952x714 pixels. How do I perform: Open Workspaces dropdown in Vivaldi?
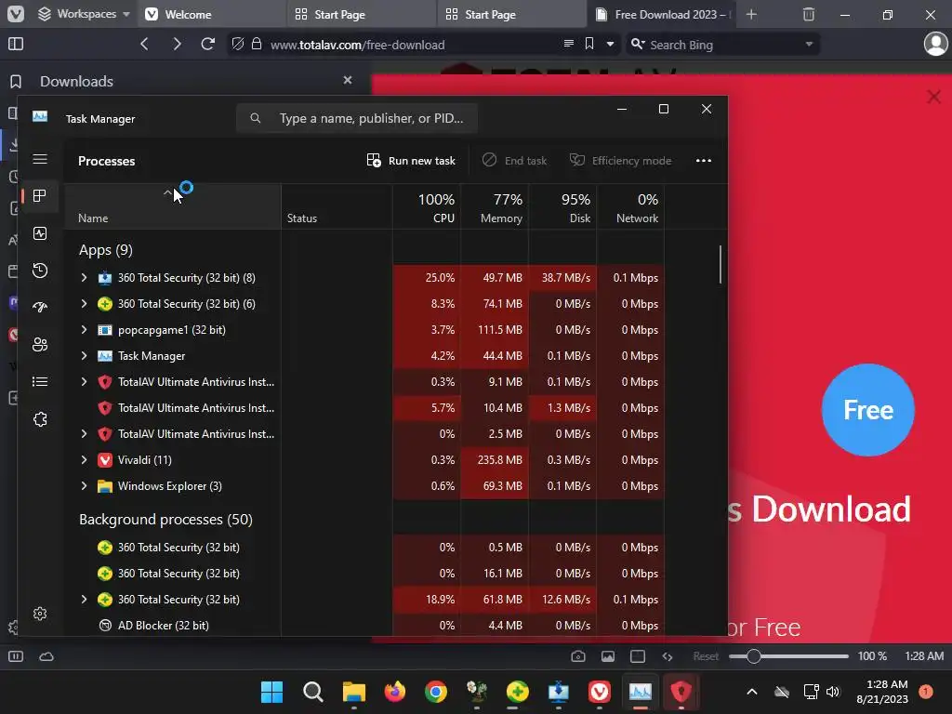84,14
